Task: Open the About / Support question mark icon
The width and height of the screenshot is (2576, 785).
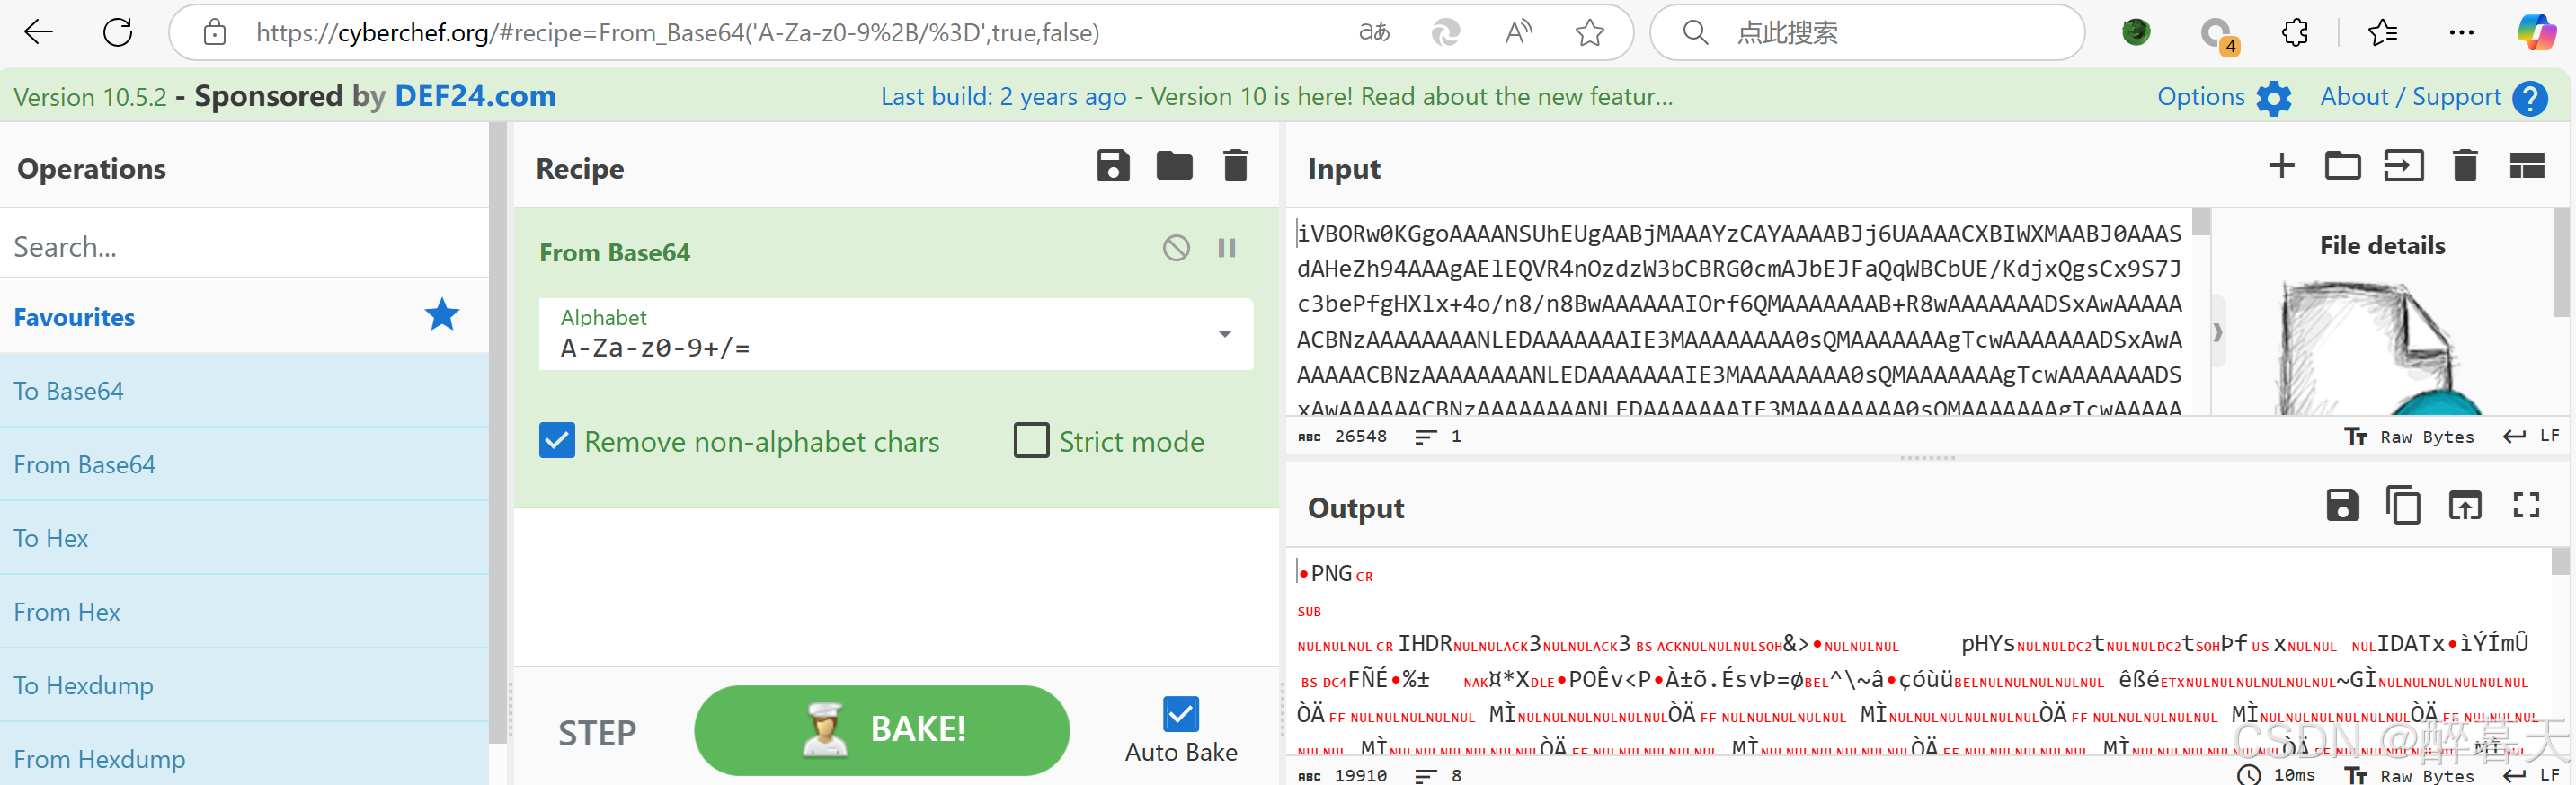Action: tap(2530, 98)
